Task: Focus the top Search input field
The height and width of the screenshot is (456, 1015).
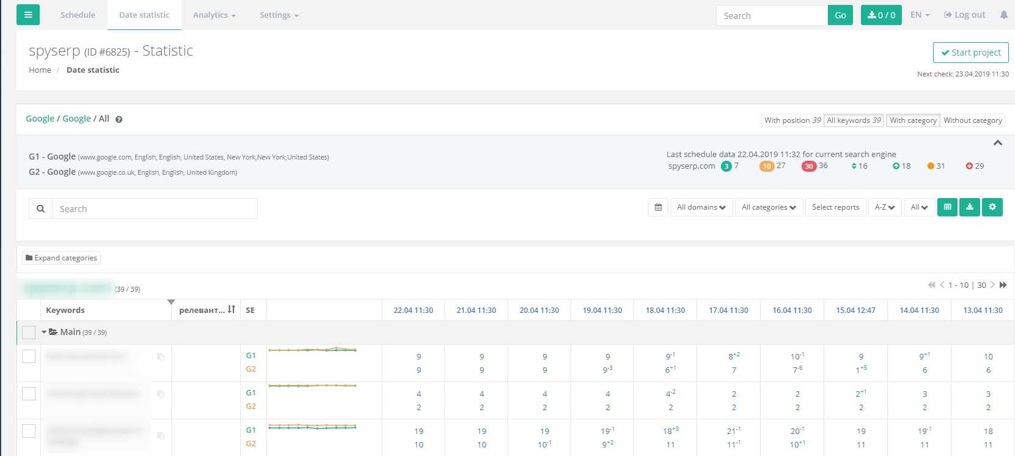Action: [x=772, y=15]
